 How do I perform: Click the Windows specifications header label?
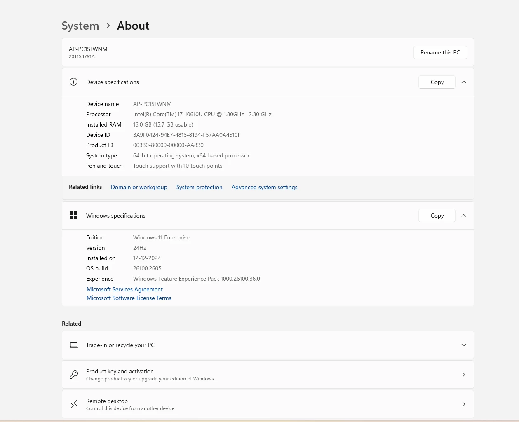[x=116, y=216]
